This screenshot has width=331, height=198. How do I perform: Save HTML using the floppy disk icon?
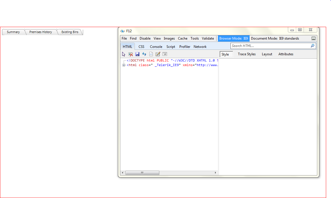pos(137,54)
